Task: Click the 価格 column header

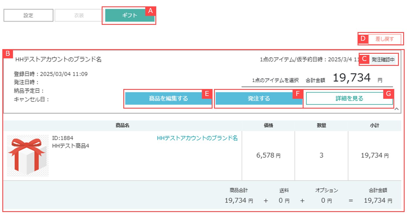Action: pos(268,126)
